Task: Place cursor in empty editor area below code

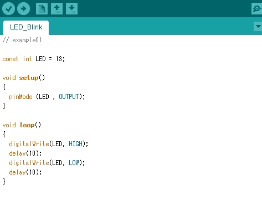Action: point(131,200)
